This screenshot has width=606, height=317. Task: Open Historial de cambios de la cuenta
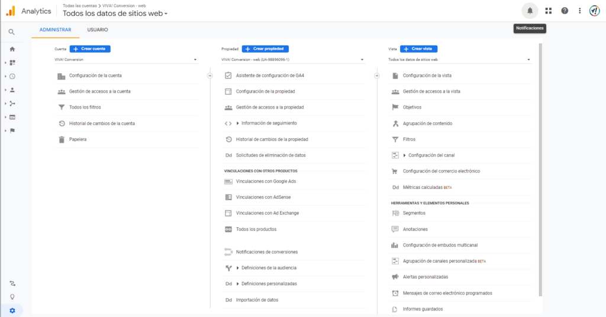point(102,123)
